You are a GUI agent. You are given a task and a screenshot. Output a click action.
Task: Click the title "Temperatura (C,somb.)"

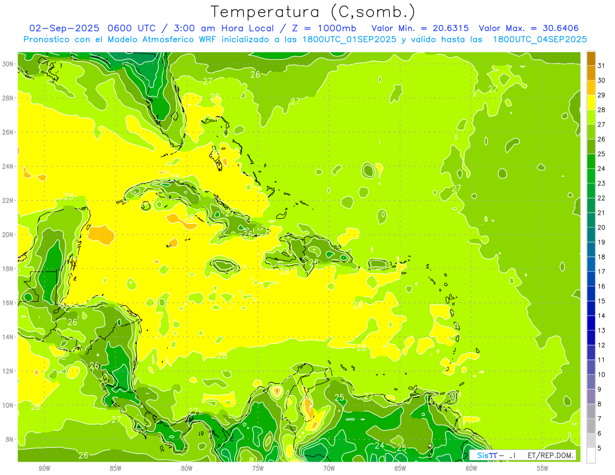click(313, 12)
